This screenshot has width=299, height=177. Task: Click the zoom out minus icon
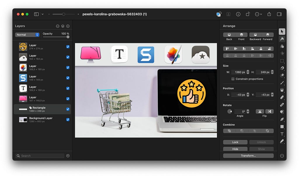(x=49, y=14)
